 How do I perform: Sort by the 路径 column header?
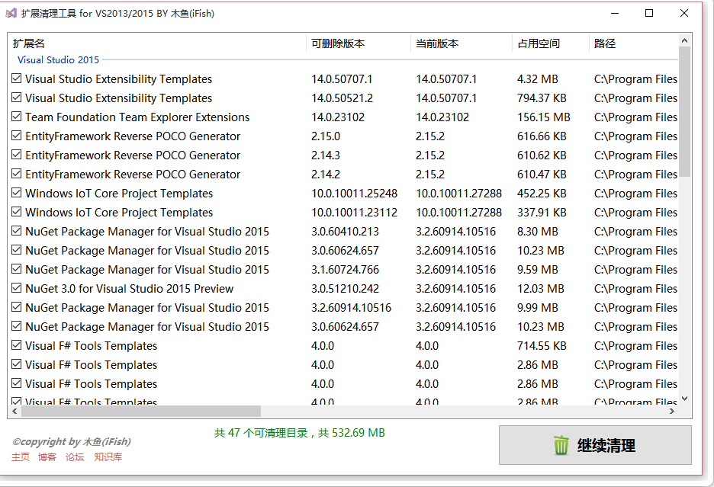(x=633, y=43)
